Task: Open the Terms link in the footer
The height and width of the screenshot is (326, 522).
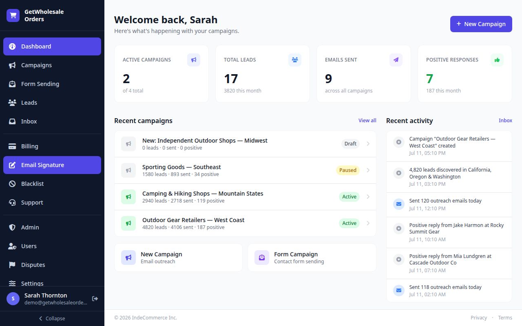Action: (x=505, y=318)
